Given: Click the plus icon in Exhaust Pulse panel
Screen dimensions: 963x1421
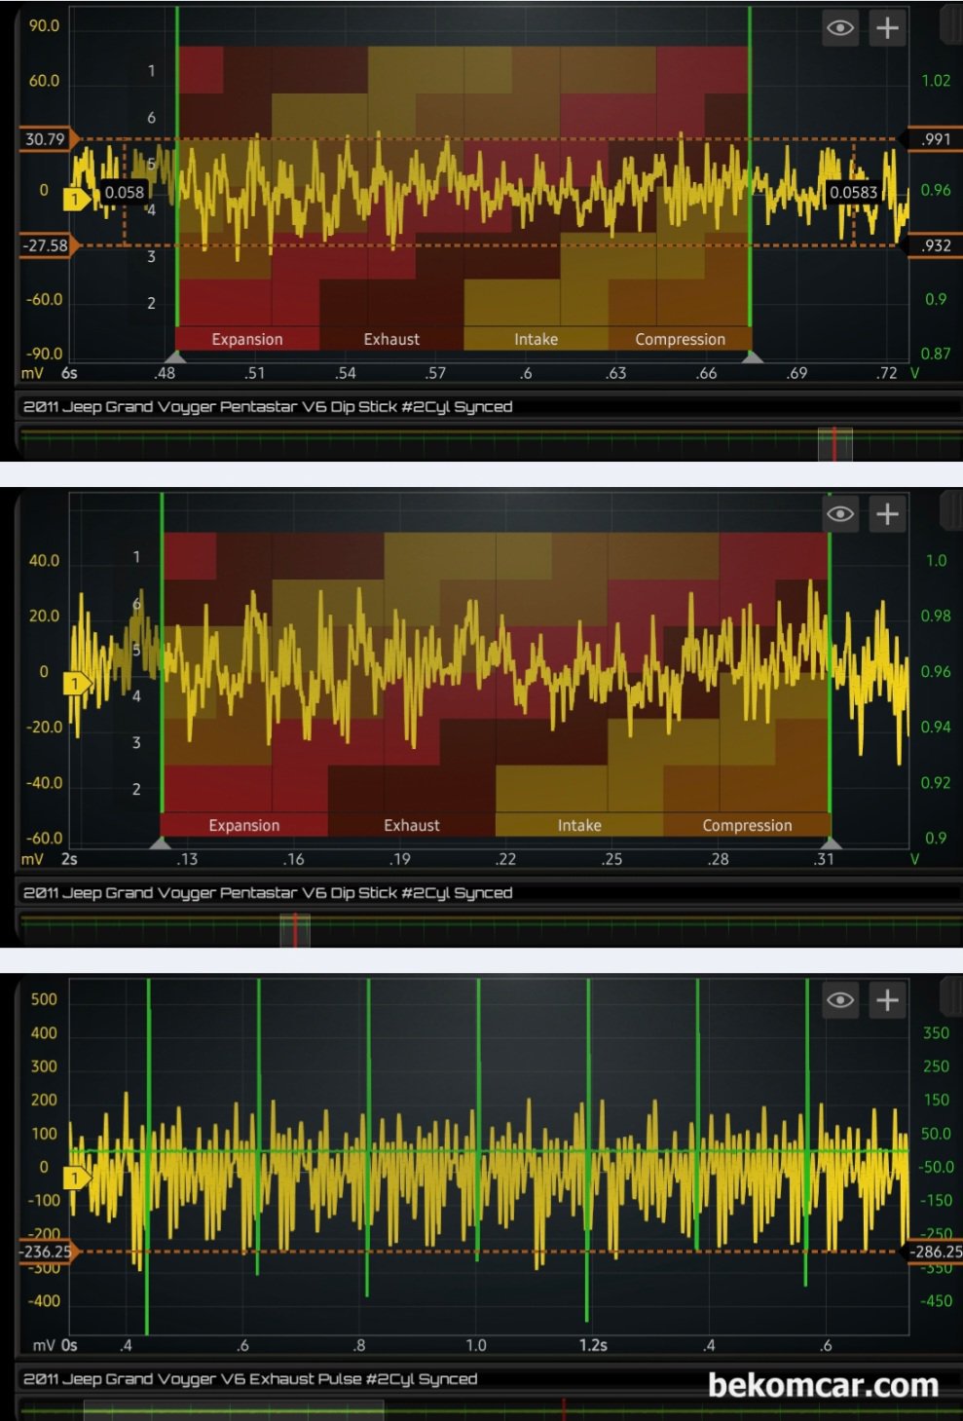Looking at the screenshot, I should pos(887,1000).
